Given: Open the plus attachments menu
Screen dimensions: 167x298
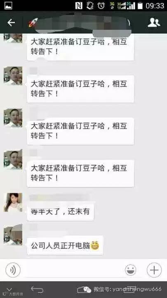Looking at the screenshot, I should pyautogui.click(x=154, y=270).
